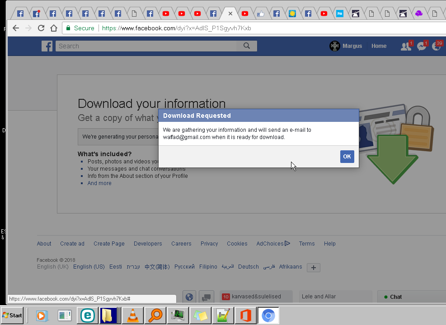Click the green Secure padlock icon
The height and width of the screenshot is (325, 446).
tap(68, 28)
